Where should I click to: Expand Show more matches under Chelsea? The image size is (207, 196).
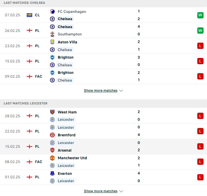pyautogui.click(x=101, y=91)
